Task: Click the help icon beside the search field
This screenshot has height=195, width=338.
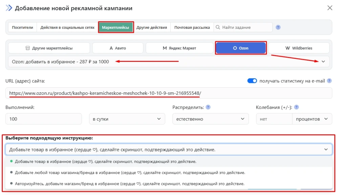Action: click(x=278, y=27)
